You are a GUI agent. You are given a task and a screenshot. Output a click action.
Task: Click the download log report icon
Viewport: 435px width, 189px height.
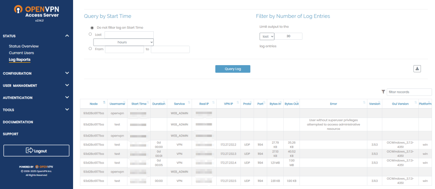(417, 69)
